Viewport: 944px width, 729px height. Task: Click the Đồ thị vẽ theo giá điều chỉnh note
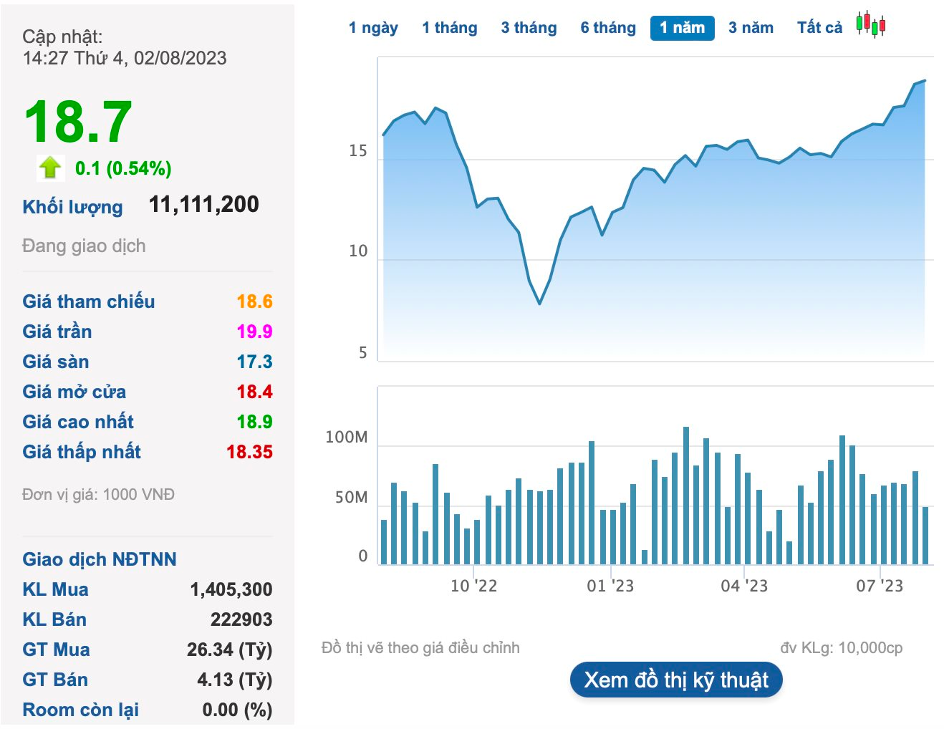[x=420, y=648]
